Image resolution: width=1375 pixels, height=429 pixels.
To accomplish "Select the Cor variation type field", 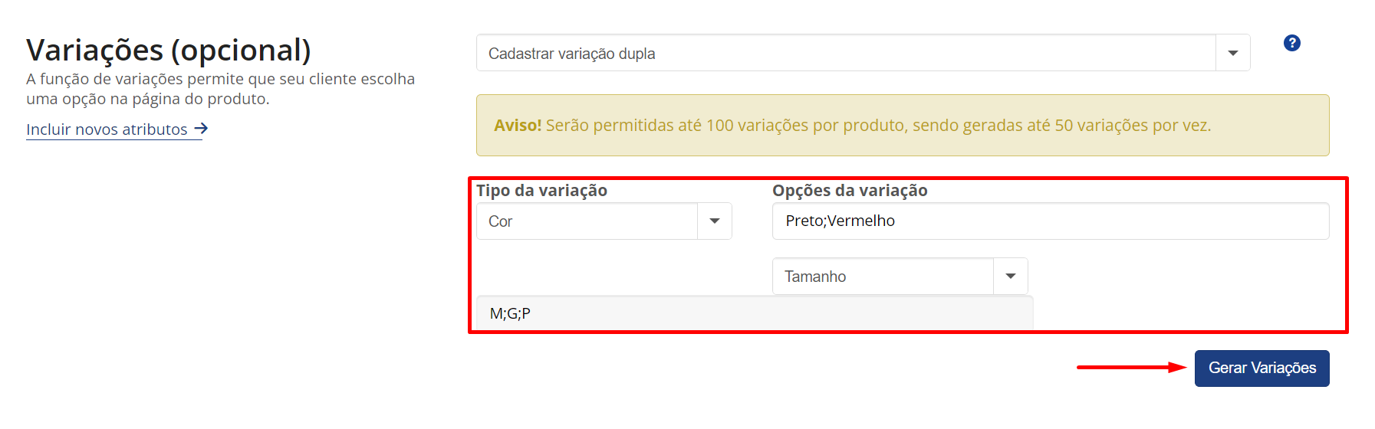I will pyautogui.click(x=604, y=221).
